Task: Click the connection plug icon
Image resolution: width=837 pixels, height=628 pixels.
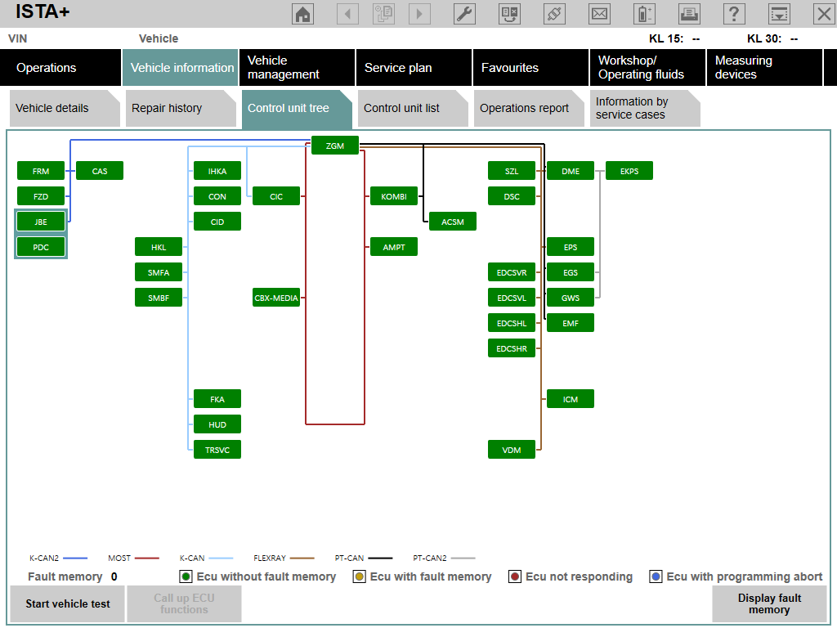Action: 554,14
